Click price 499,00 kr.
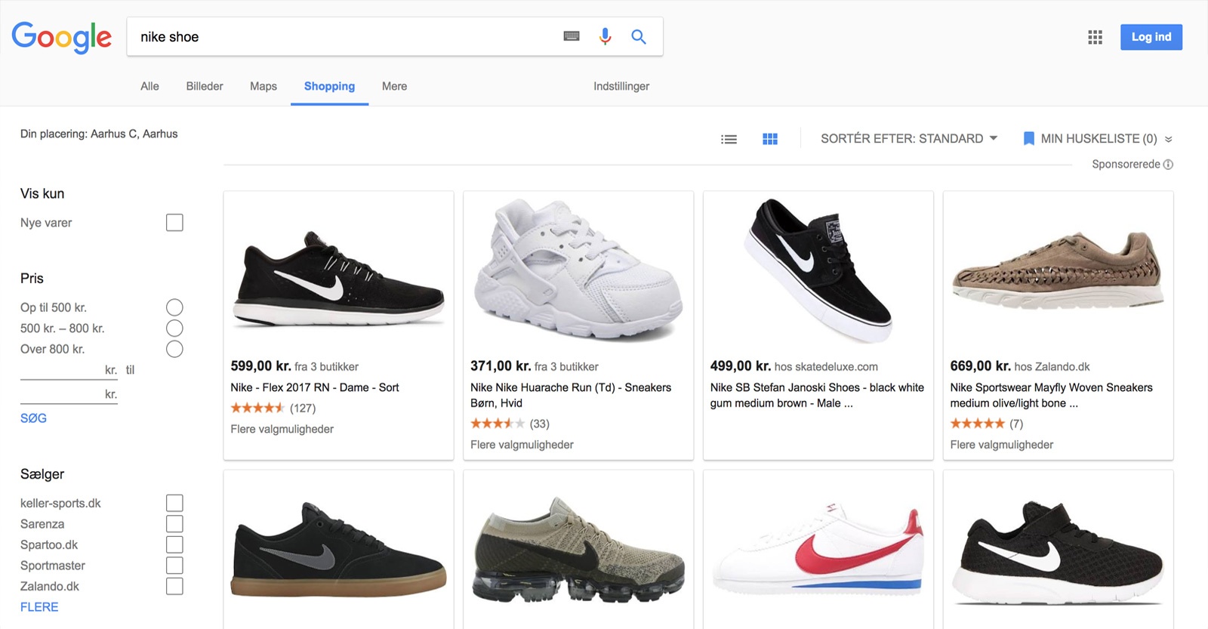 (741, 366)
